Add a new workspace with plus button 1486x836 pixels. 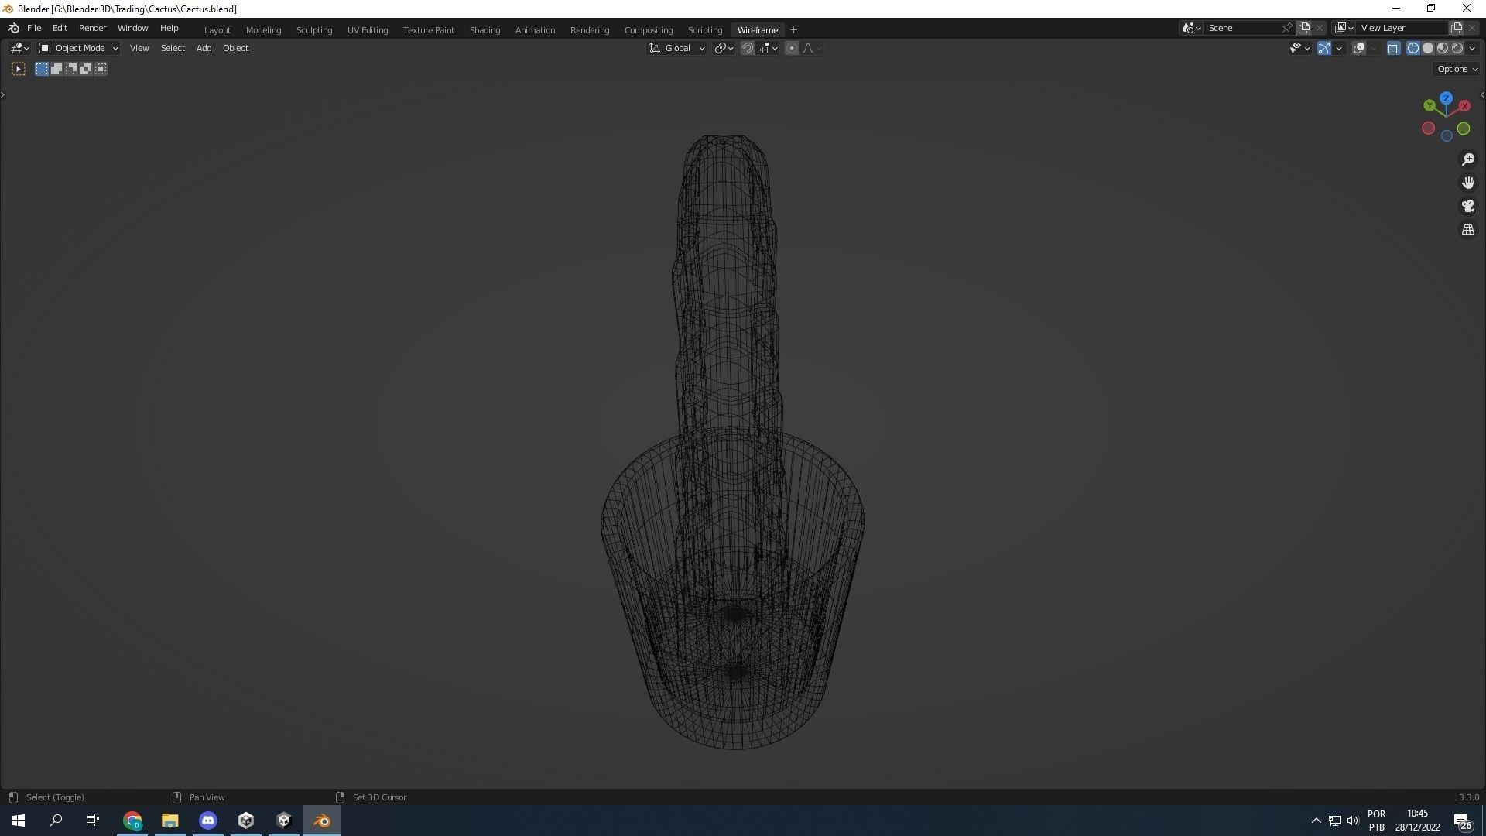pos(793,30)
